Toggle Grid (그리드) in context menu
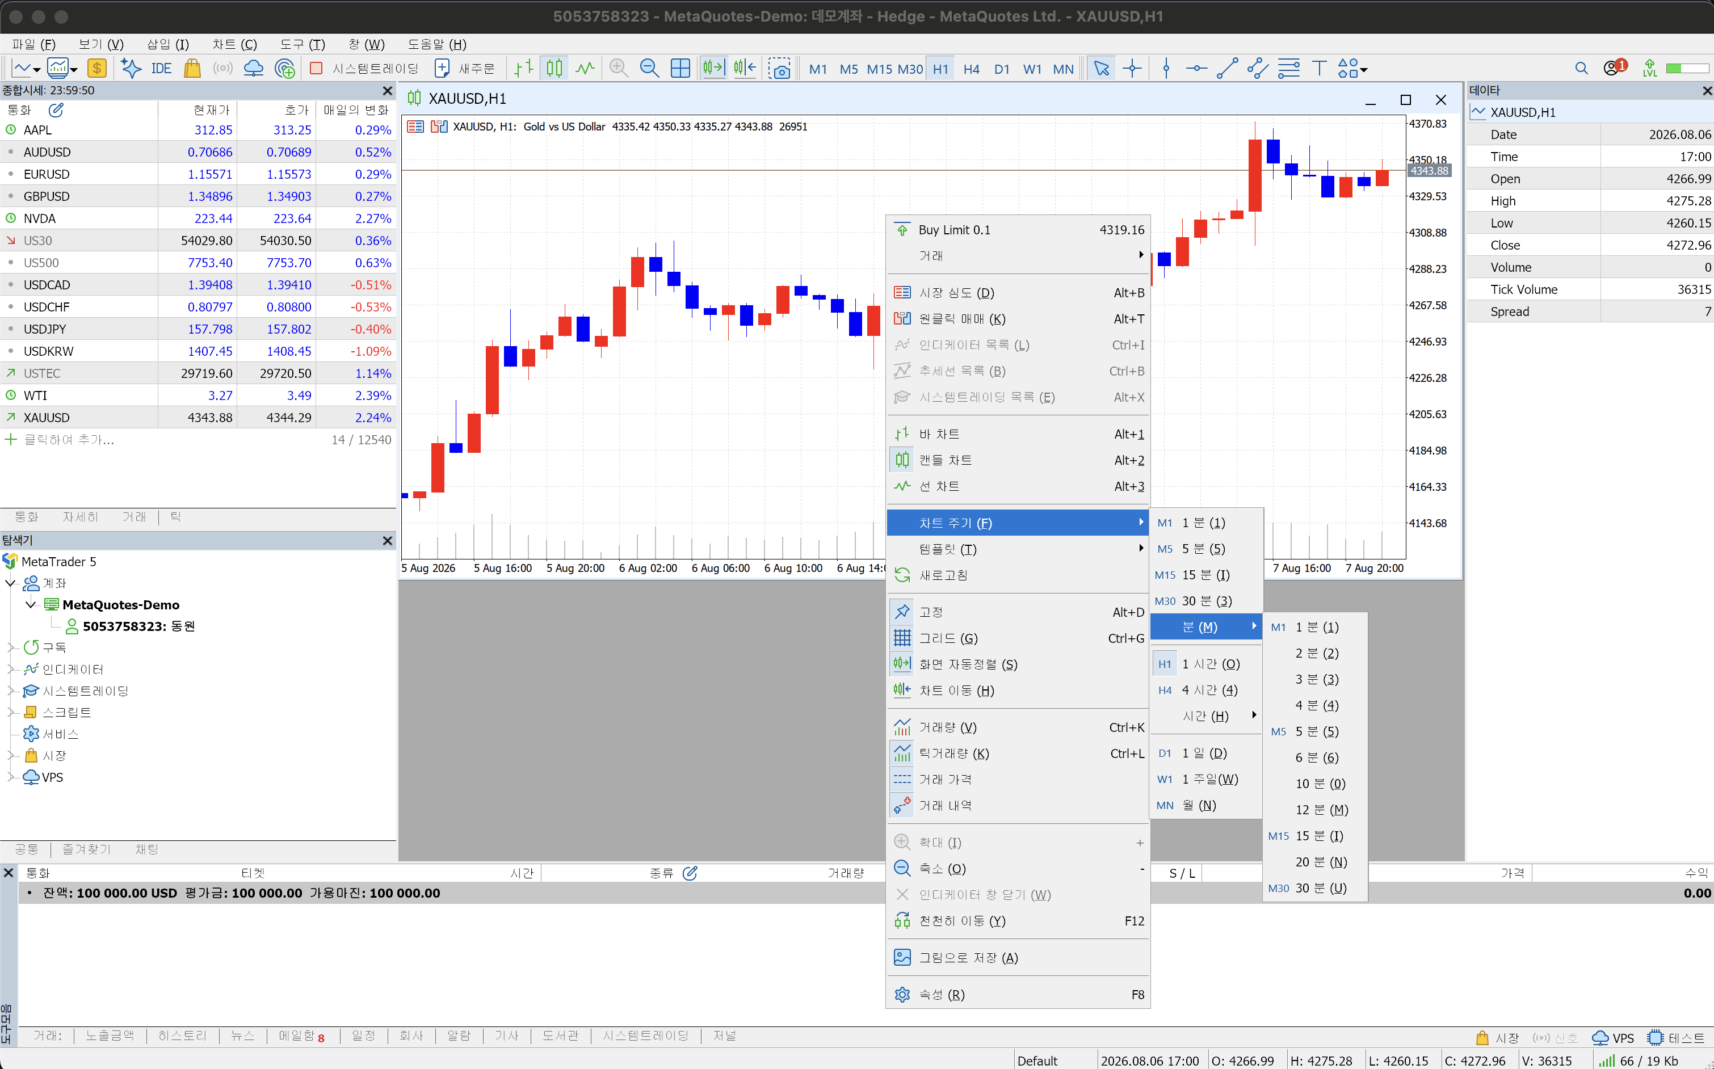 [1018, 638]
